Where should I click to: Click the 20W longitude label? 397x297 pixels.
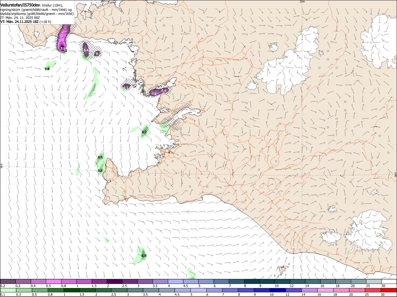(302, 2)
